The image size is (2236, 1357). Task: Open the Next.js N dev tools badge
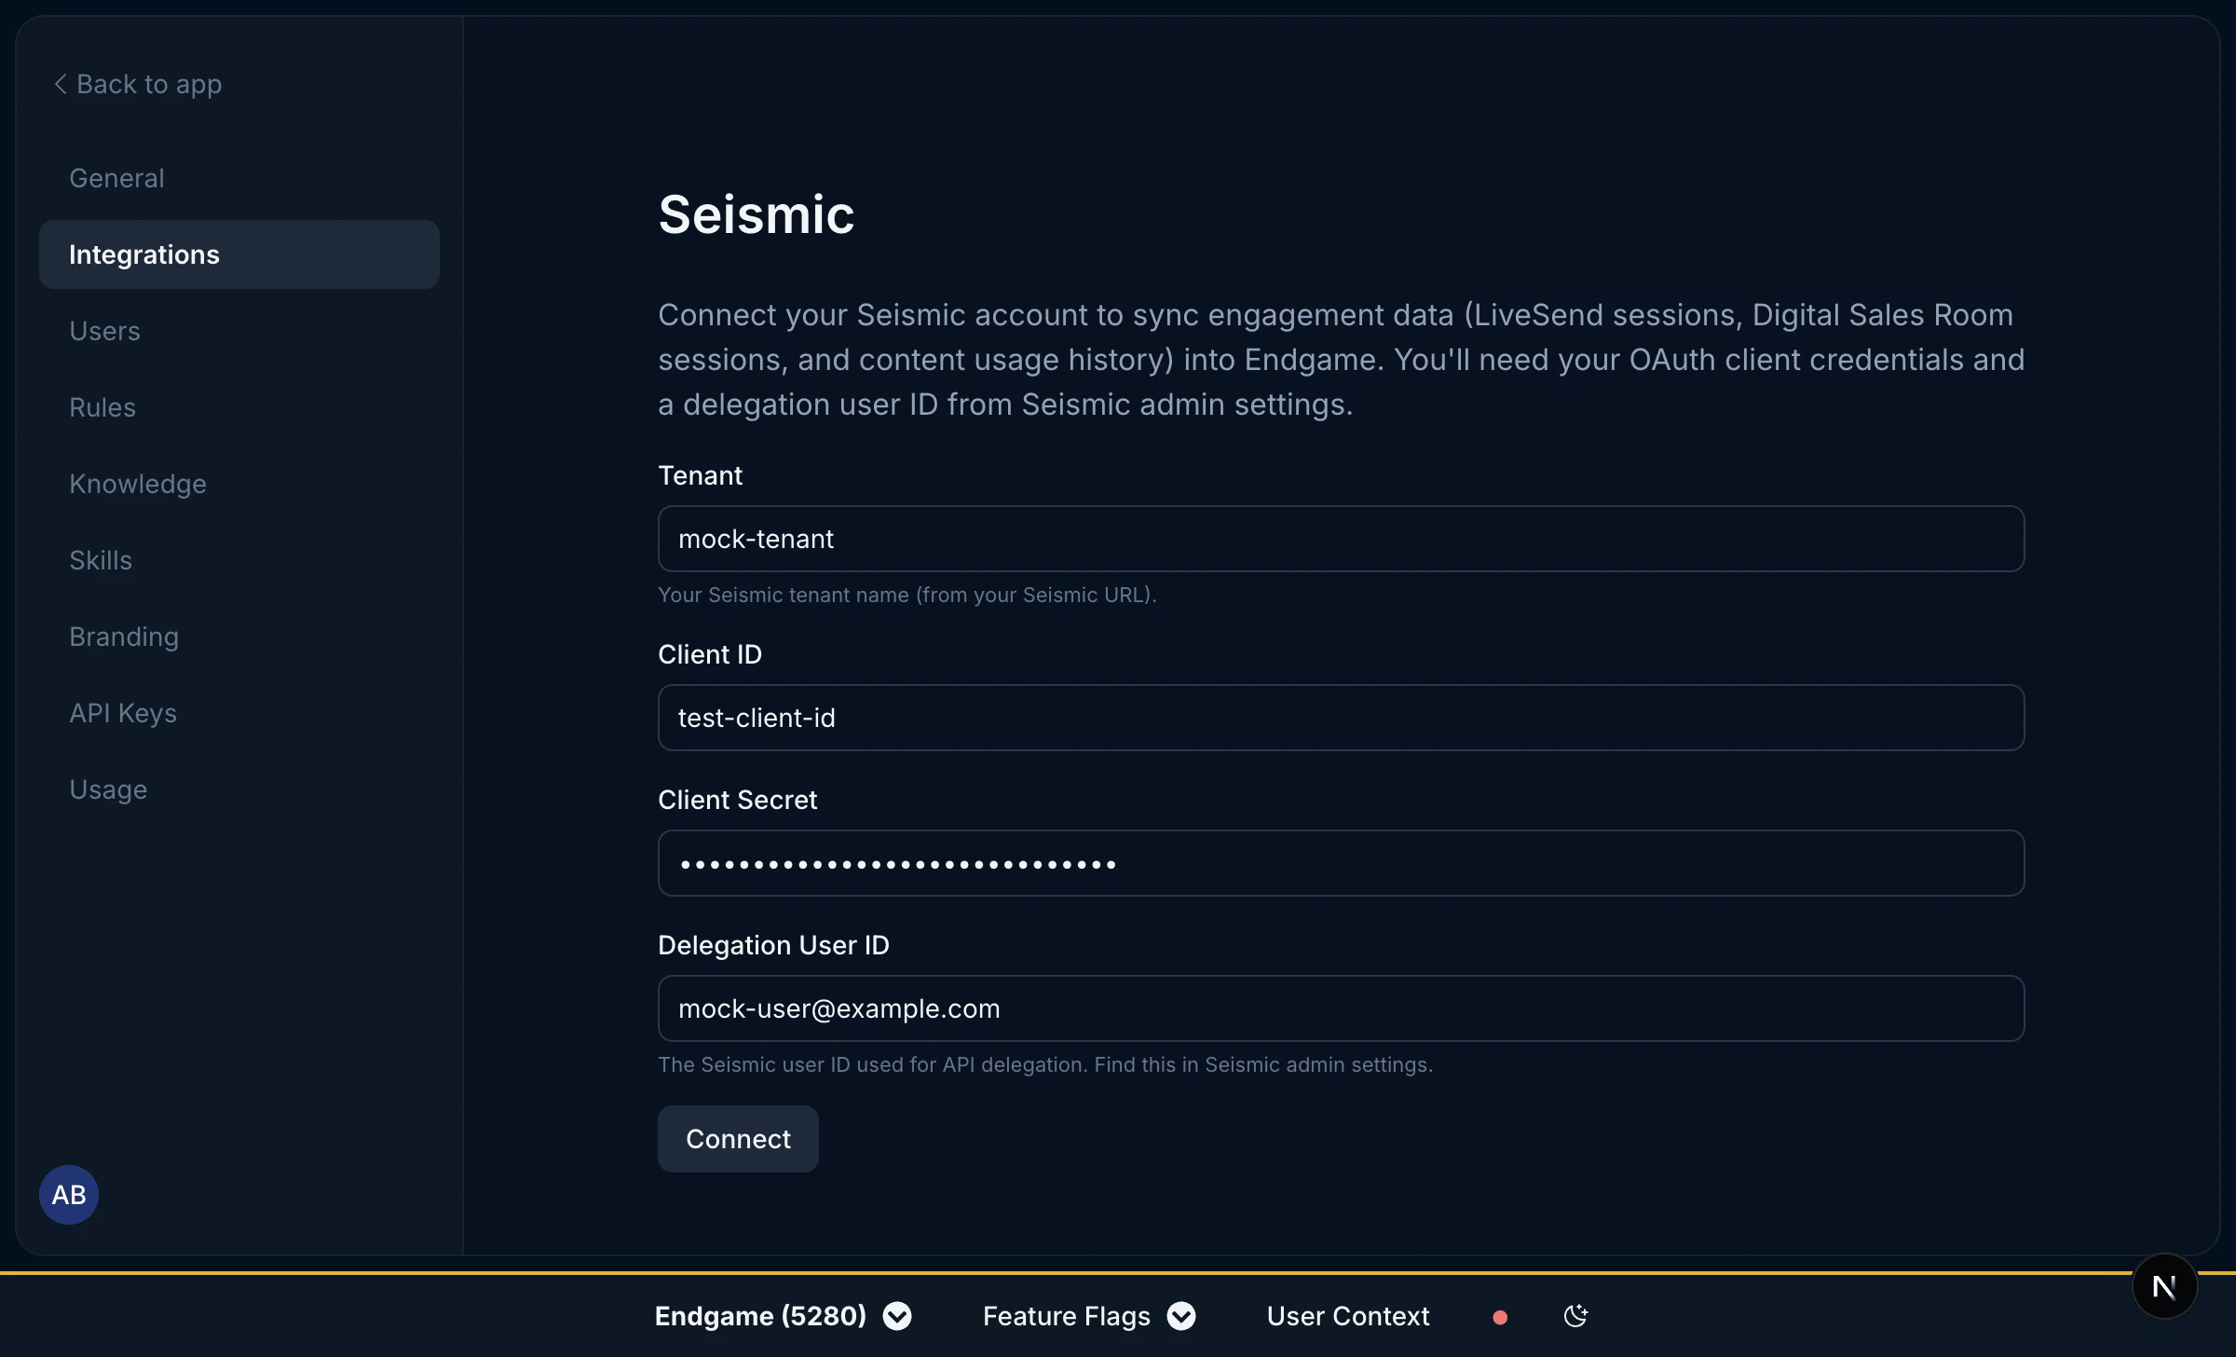click(2164, 1286)
